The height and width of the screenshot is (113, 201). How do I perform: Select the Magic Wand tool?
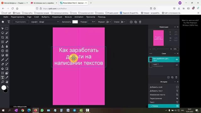pyautogui.click(x=7, y=33)
